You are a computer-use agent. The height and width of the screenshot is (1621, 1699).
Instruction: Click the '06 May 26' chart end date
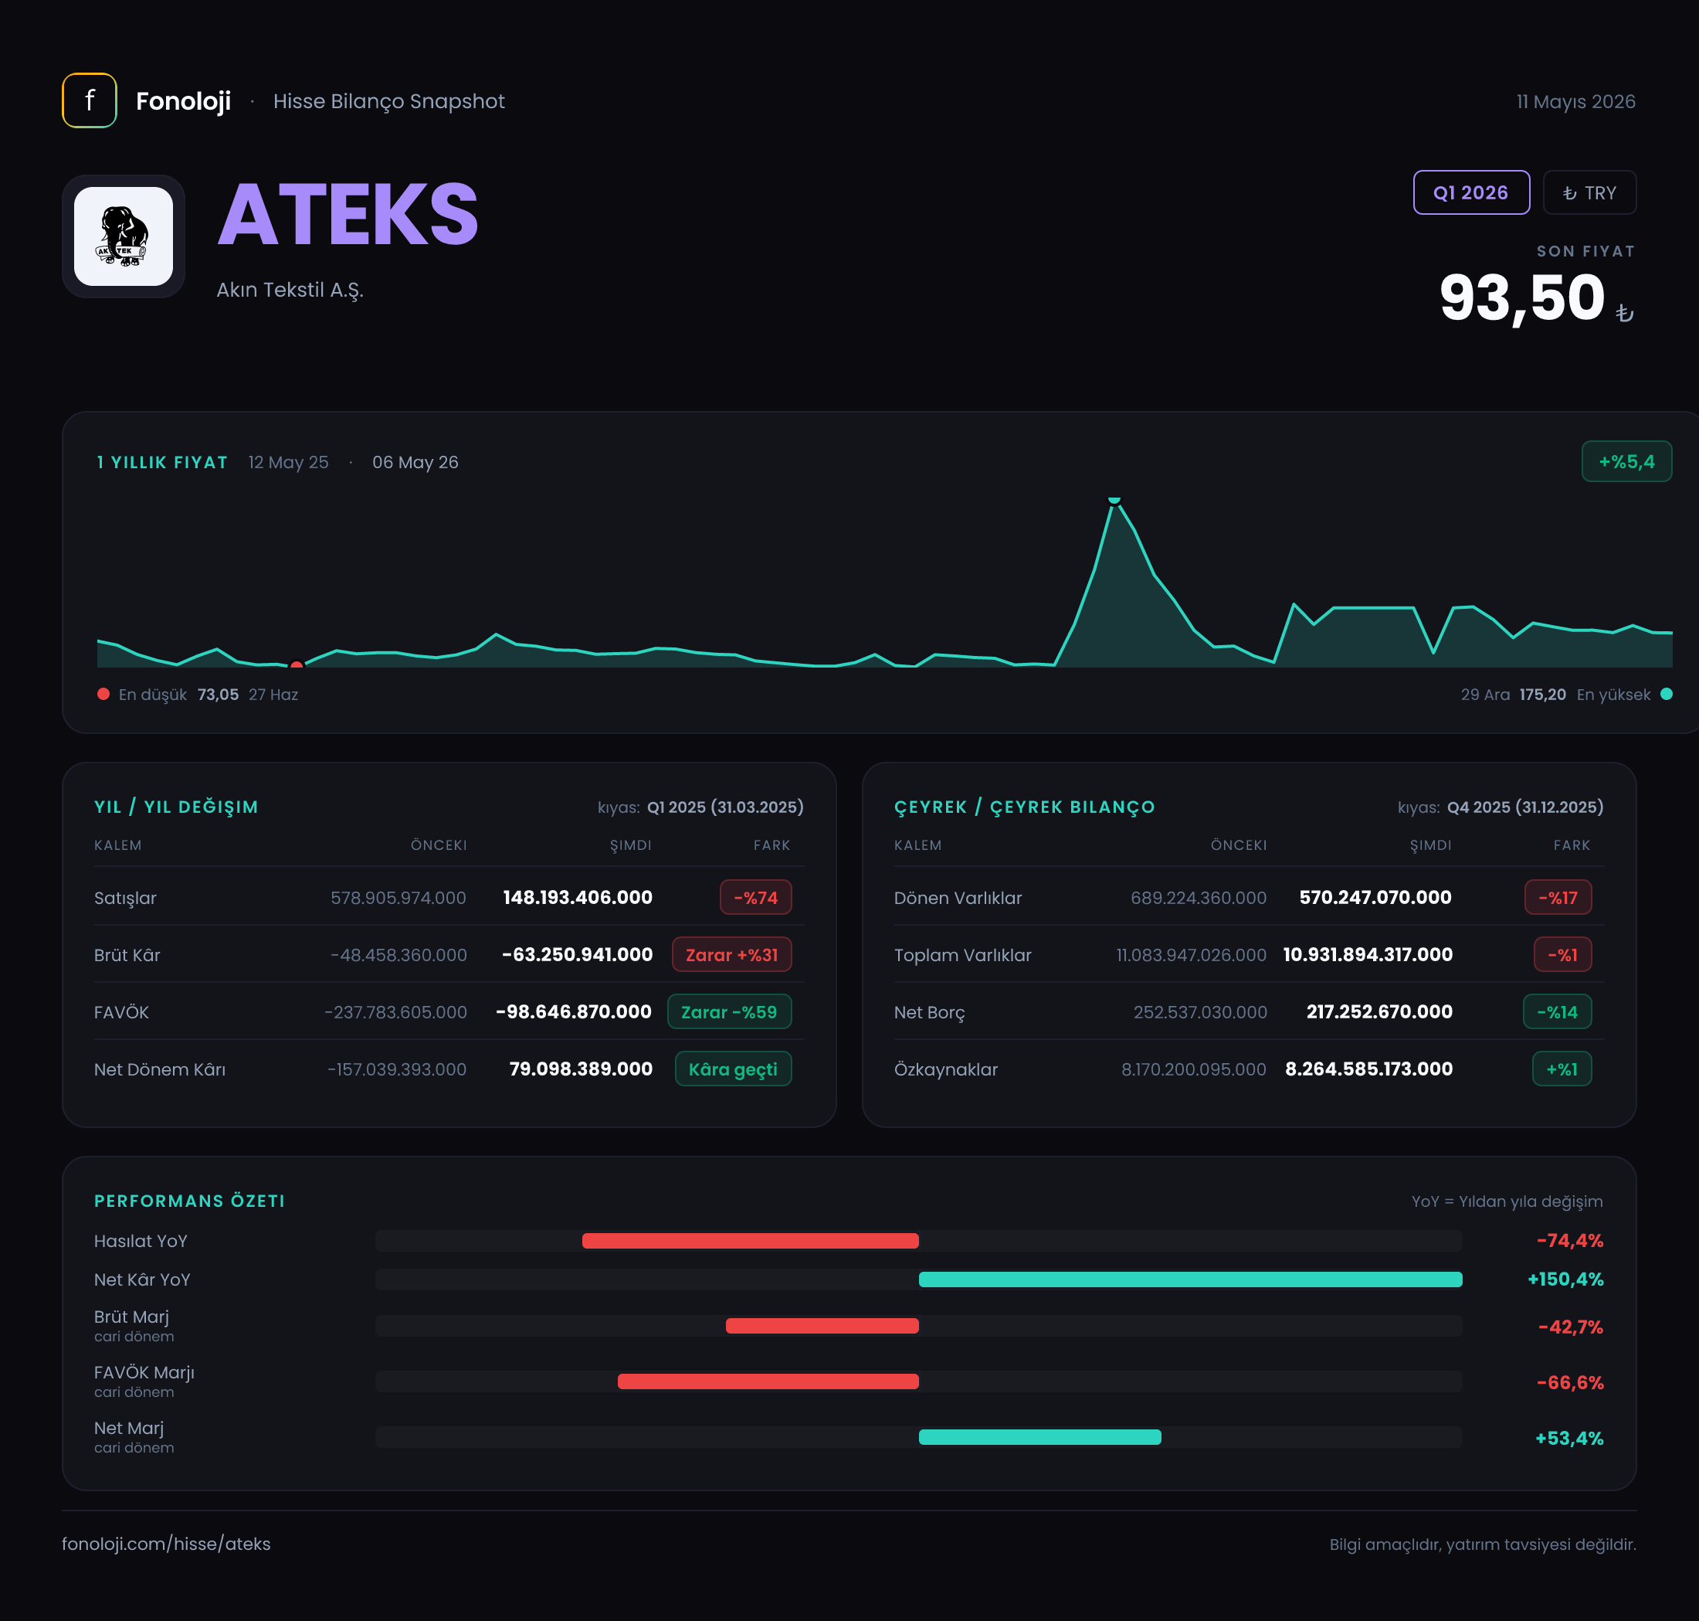[415, 461]
